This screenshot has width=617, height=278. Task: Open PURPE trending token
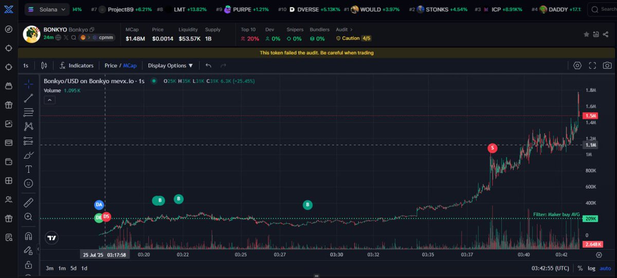[x=243, y=9]
